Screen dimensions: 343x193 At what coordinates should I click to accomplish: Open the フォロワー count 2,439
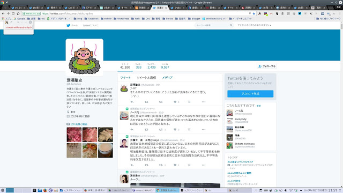(151, 66)
